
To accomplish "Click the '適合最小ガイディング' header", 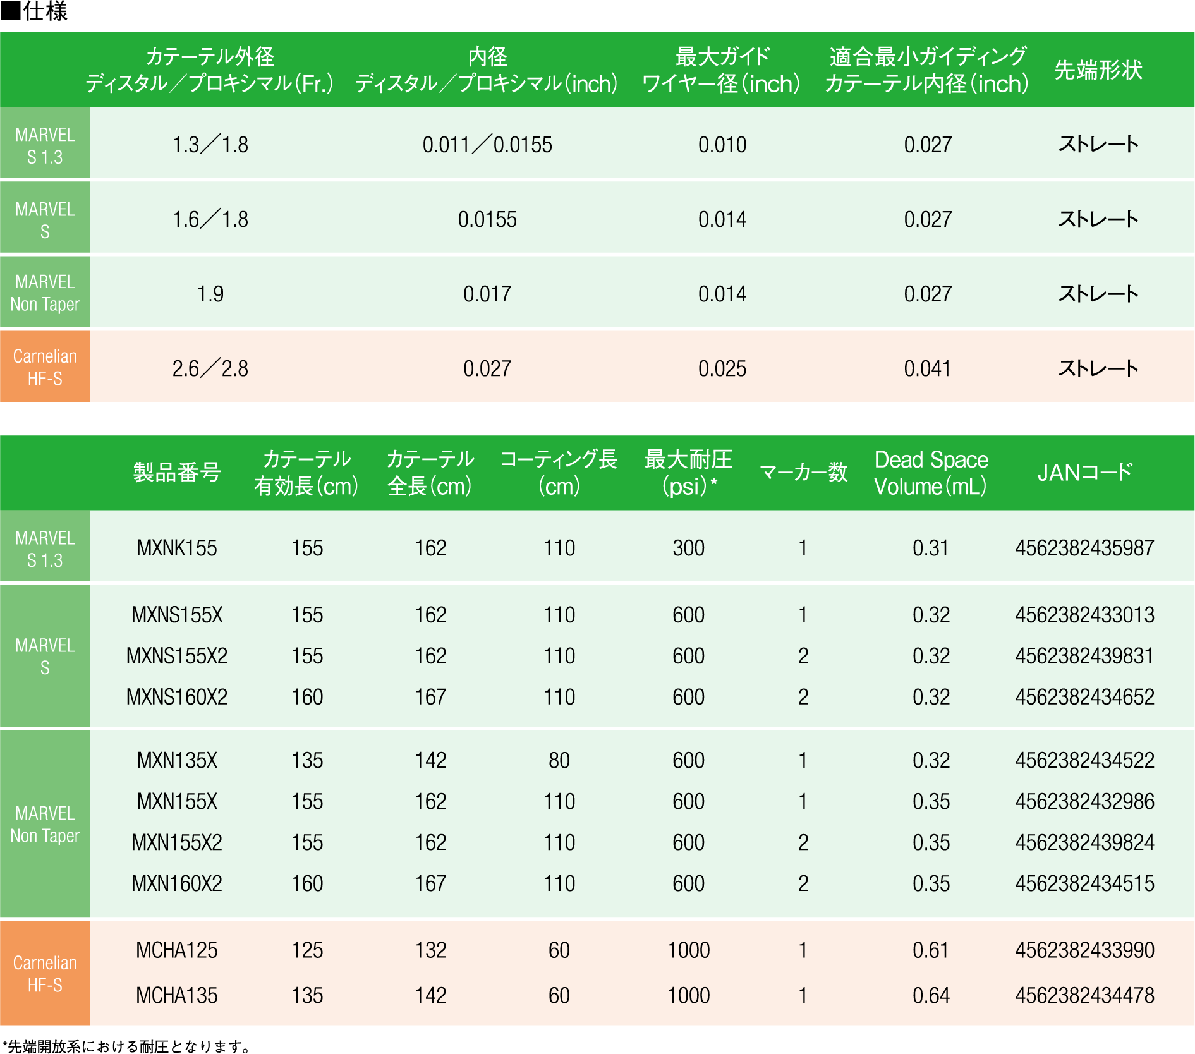I will 928,57.
